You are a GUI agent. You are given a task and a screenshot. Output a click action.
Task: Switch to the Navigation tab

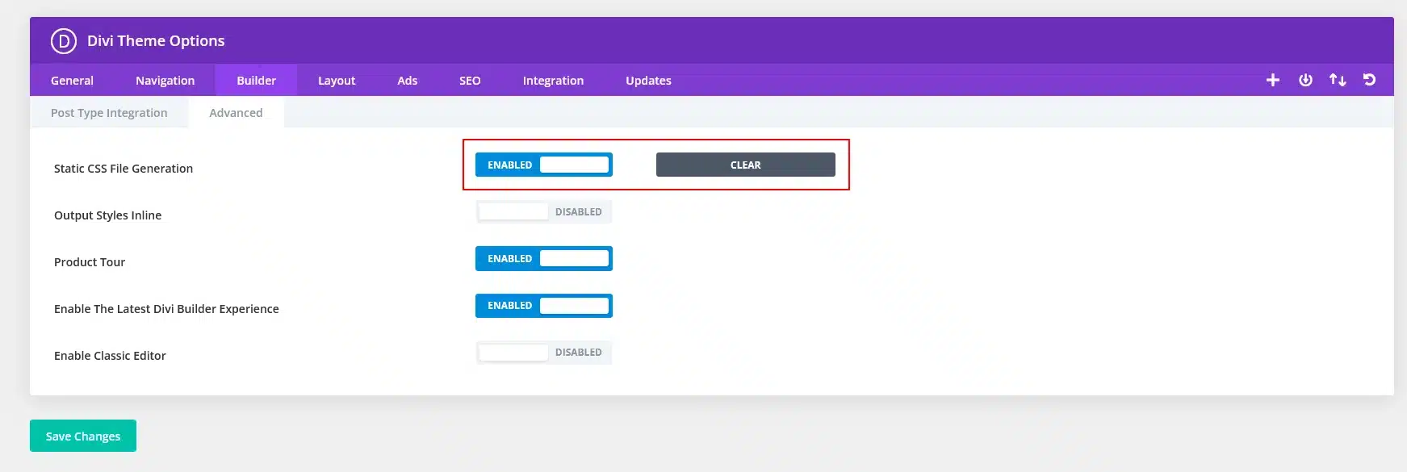coord(165,81)
